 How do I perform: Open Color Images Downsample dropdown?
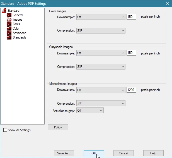[x=101, y=17]
